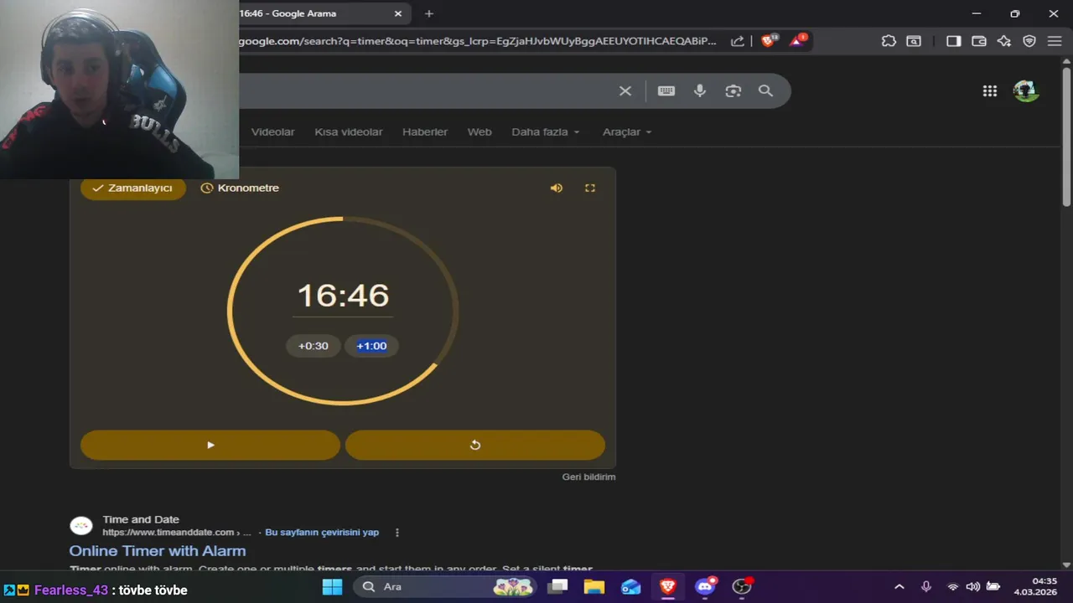Close the Google Arama browser tab
Screen dimensions: 1073x603
(x=398, y=13)
